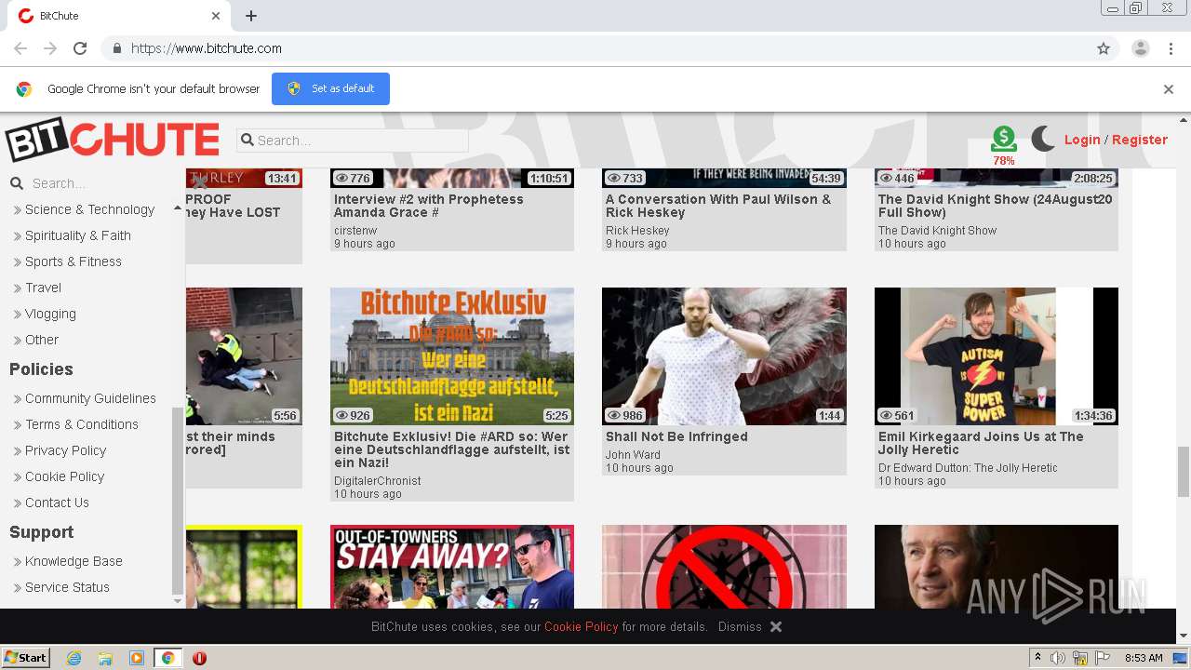Open a new browser tab
The height and width of the screenshot is (670, 1191).
[x=251, y=16]
